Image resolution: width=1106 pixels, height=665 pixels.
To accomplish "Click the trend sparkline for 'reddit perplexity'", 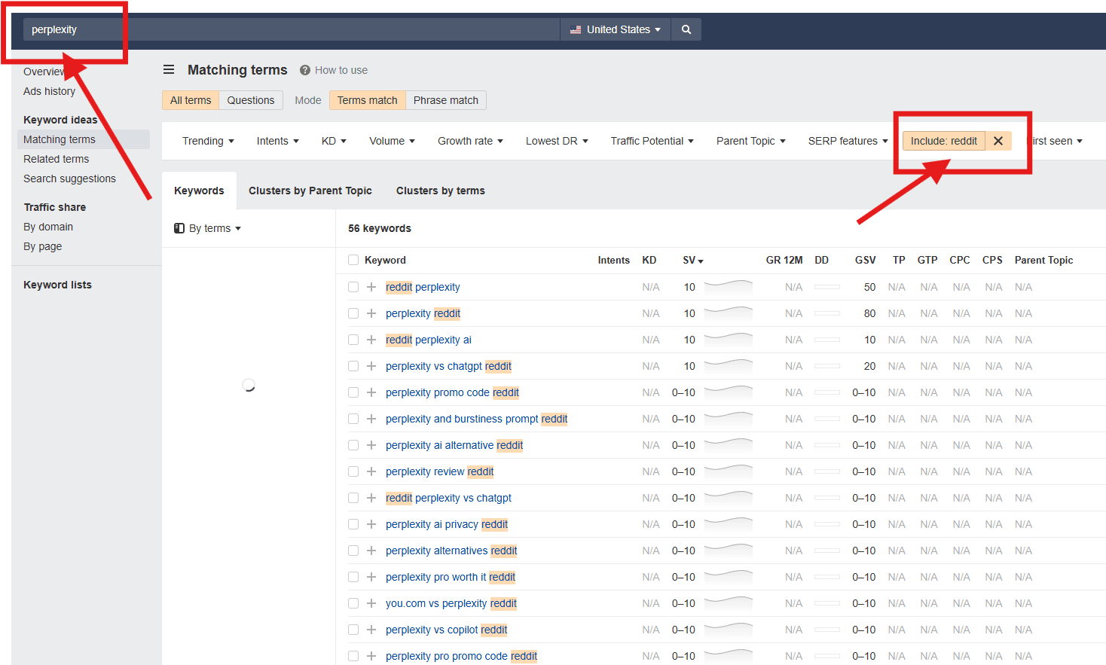I will tap(728, 286).
